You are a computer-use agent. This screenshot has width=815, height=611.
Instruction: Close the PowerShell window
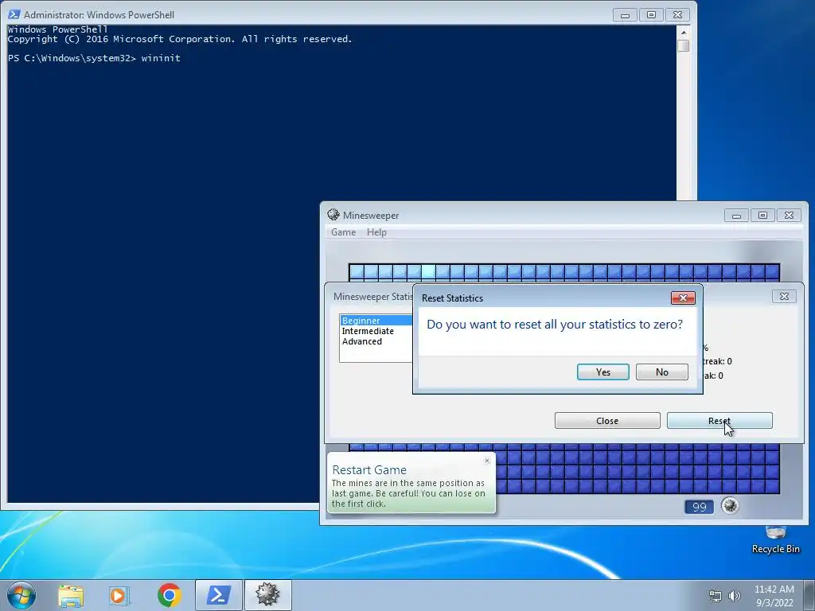[677, 15]
